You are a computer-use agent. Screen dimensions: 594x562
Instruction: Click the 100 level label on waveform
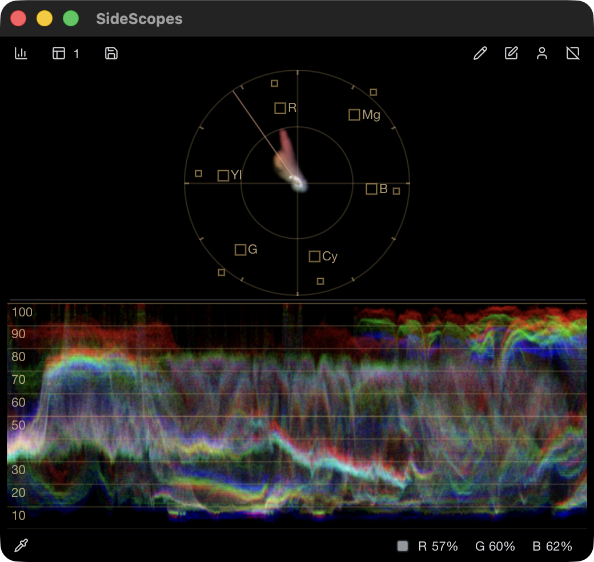point(22,312)
